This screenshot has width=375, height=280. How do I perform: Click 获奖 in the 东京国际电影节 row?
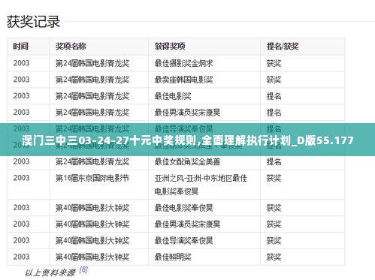tap(274, 178)
